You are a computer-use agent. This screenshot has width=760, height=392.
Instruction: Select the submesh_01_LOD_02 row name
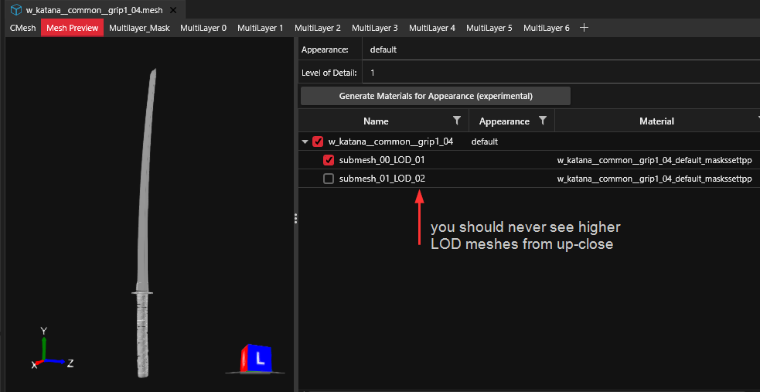(382, 179)
